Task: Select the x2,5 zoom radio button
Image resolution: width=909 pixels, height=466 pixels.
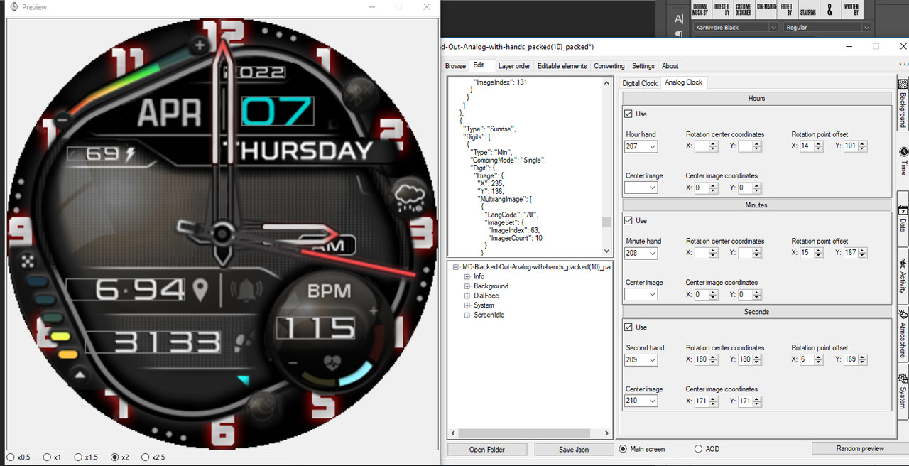Action: pyautogui.click(x=146, y=457)
